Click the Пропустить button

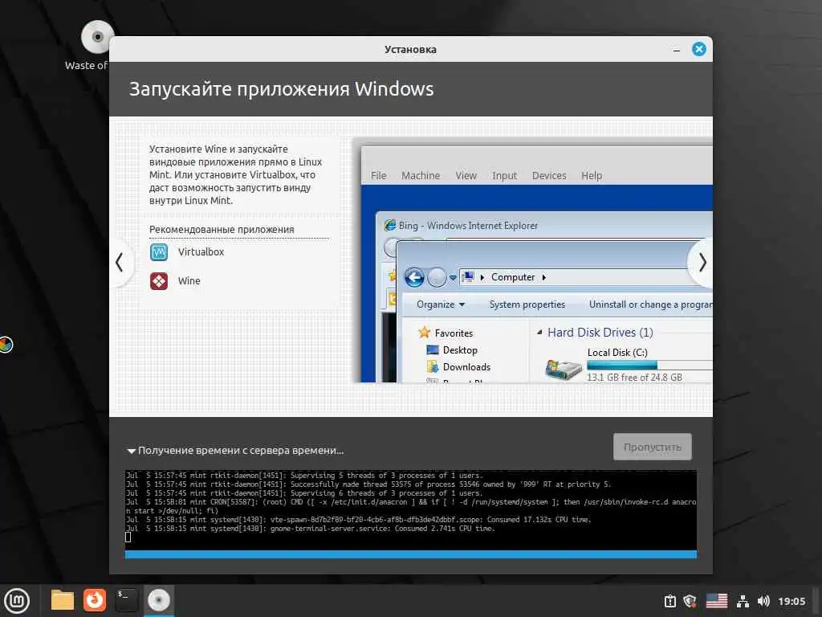pyautogui.click(x=652, y=447)
